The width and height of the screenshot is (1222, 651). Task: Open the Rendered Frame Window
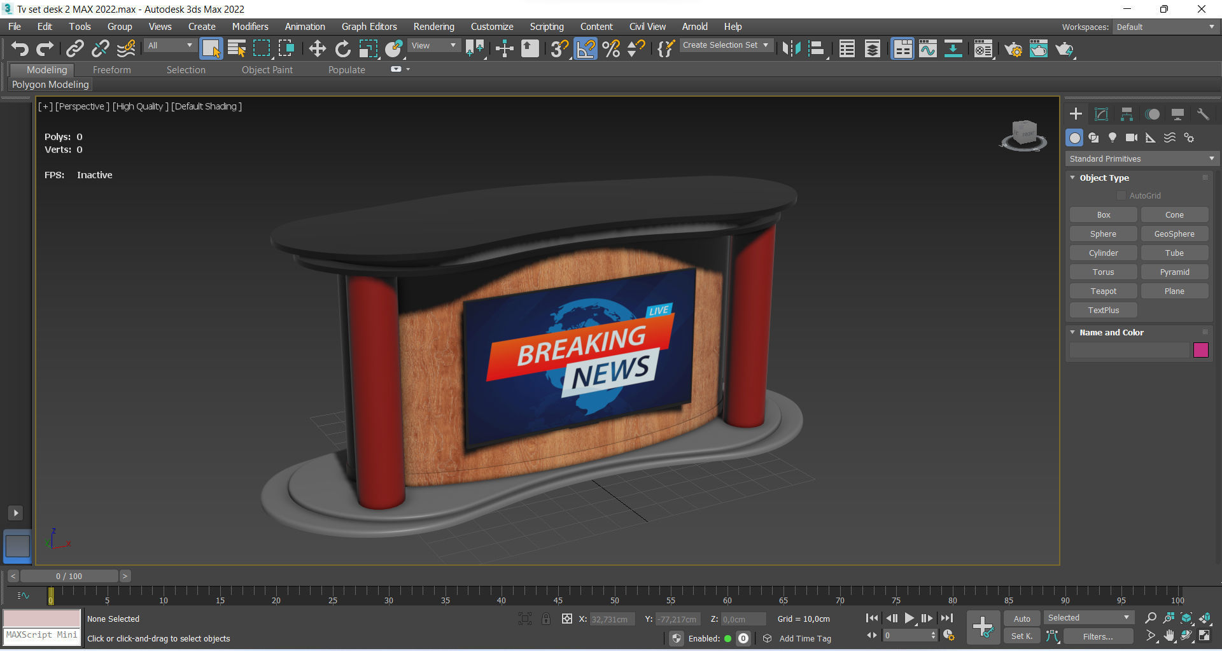point(1039,49)
